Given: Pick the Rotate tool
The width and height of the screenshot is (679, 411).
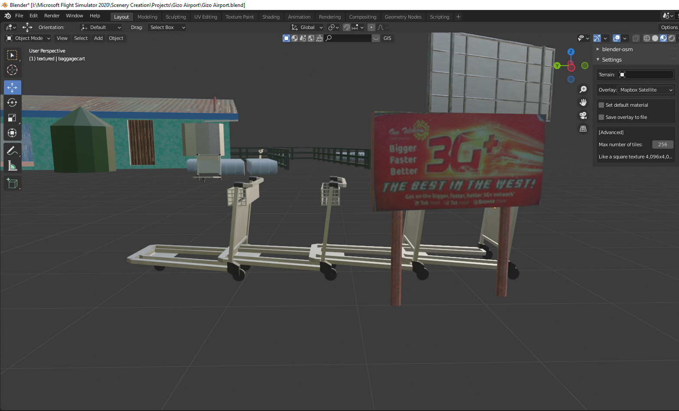Looking at the screenshot, I should coord(12,102).
